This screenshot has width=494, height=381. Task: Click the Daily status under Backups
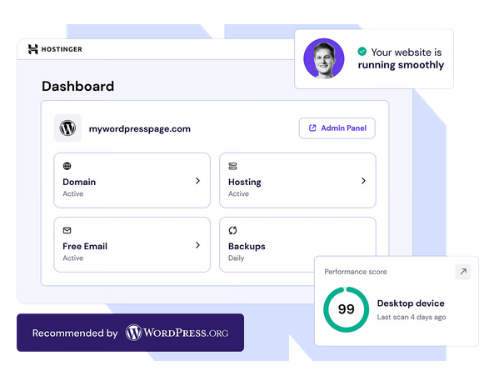coord(236,258)
